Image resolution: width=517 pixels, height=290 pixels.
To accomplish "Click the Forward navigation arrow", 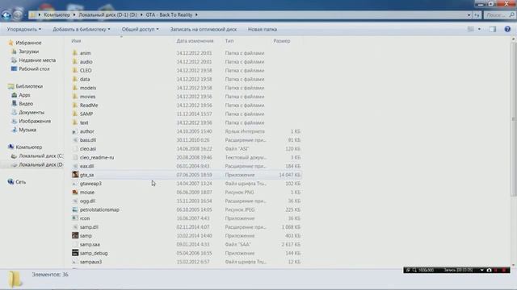I will 18,15.
